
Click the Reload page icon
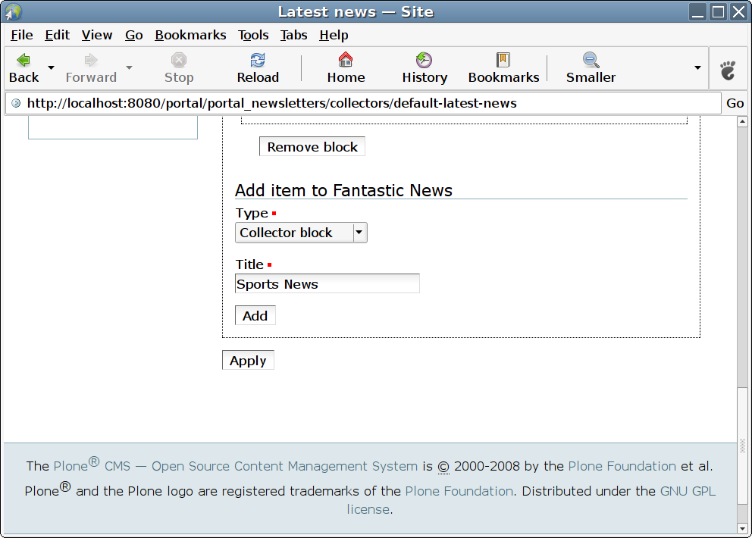click(258, 60)
